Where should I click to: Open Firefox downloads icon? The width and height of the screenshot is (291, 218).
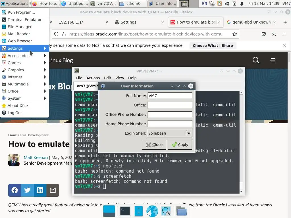pyautogui.click(x=274, y=34)
